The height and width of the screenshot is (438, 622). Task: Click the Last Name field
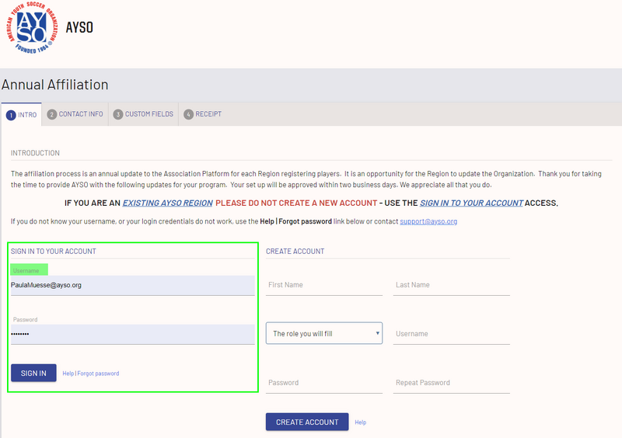[x=451, y=285]
